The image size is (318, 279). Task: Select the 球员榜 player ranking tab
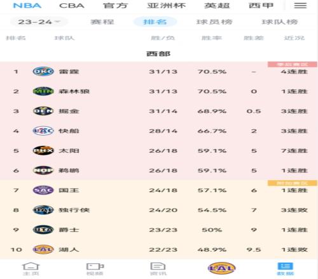click(214, 22)
